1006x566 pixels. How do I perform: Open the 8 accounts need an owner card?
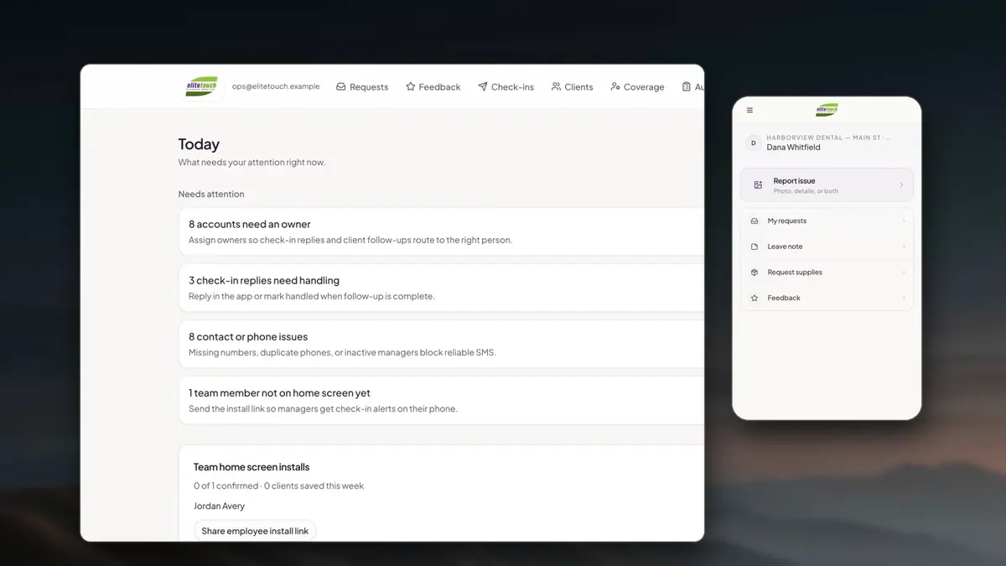[442, 231]
